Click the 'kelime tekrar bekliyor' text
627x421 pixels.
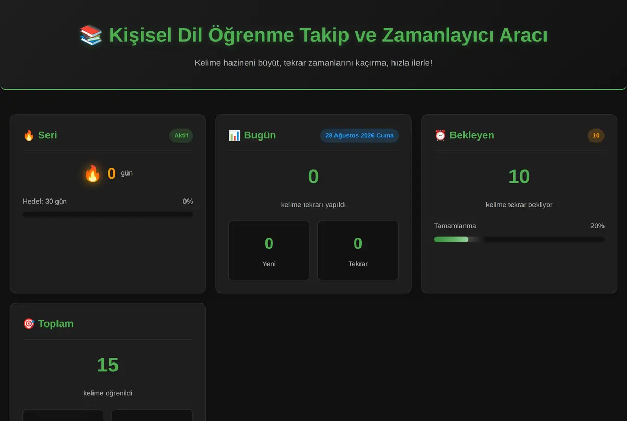point(519,205)
